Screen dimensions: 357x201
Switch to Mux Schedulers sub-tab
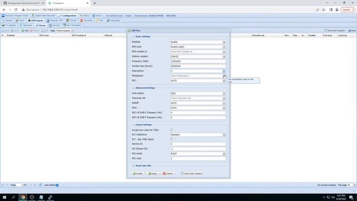point(72,25)
